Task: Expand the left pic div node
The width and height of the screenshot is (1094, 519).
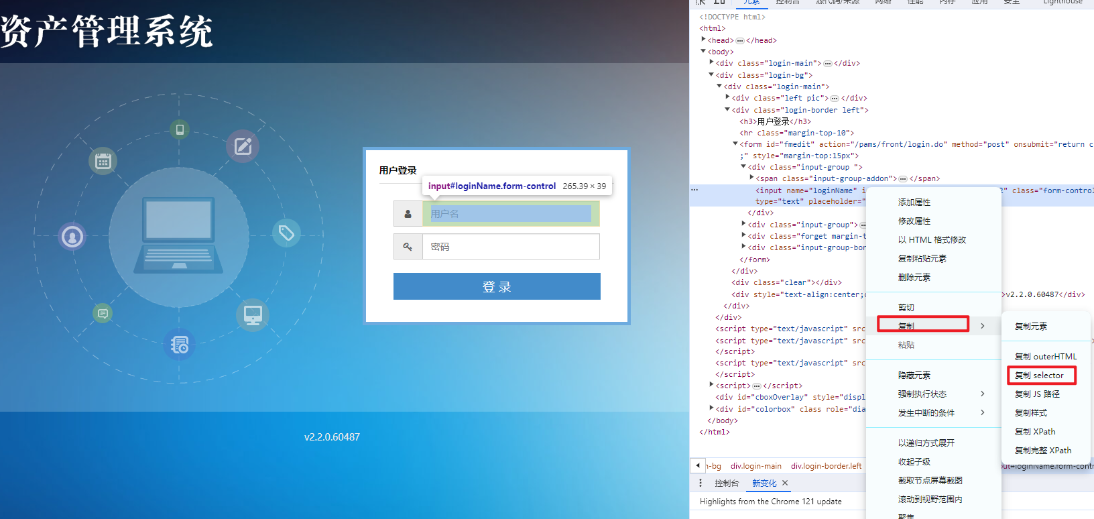Action: click(727, 97)
